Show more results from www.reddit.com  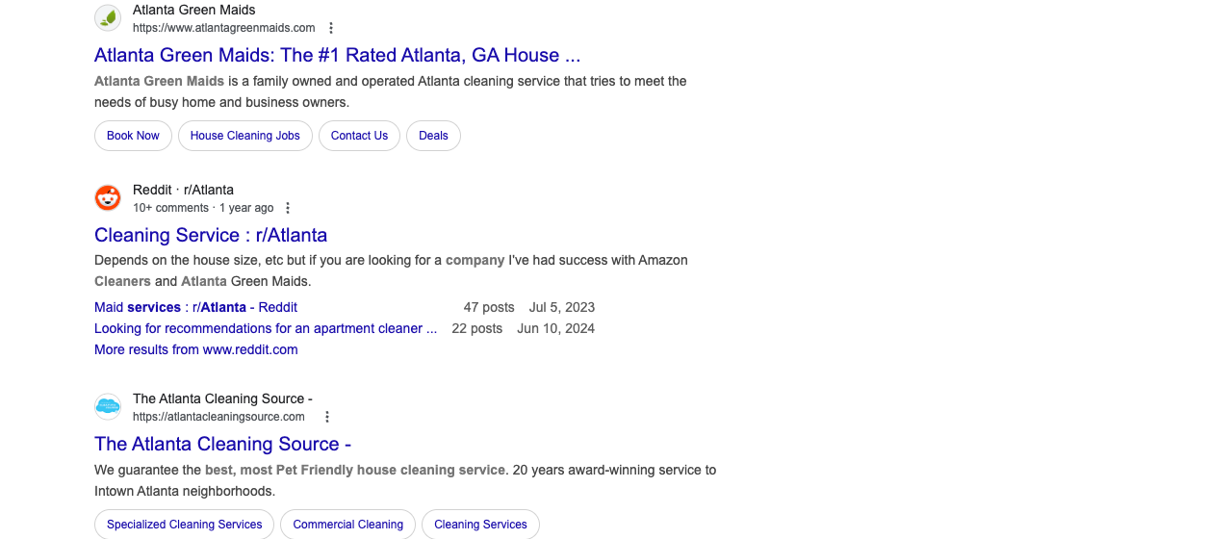(196, 349)
